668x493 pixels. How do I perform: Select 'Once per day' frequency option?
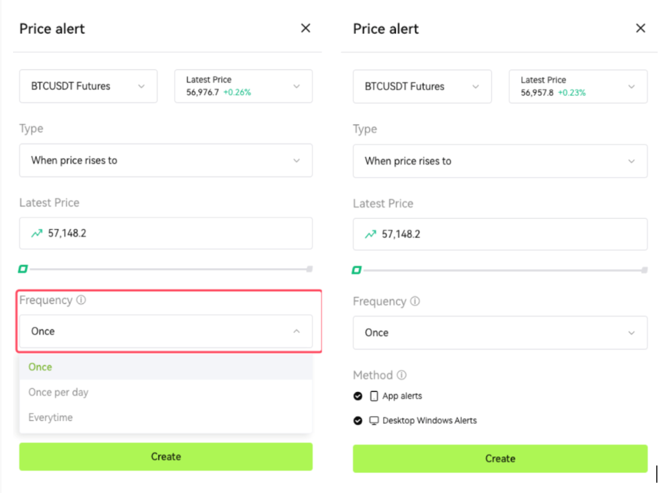(59, 392)
